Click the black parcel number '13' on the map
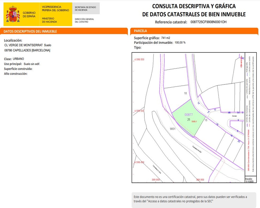This screenshot has width=260, height=208. pyautogui.click(x=206, y=120)
